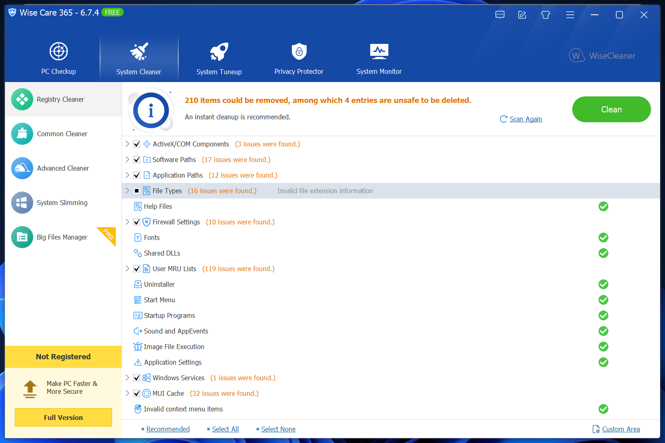This screenshot has height=443, width=665.
Task: Open the Privacy Protector tab
Action: point(299,58)
